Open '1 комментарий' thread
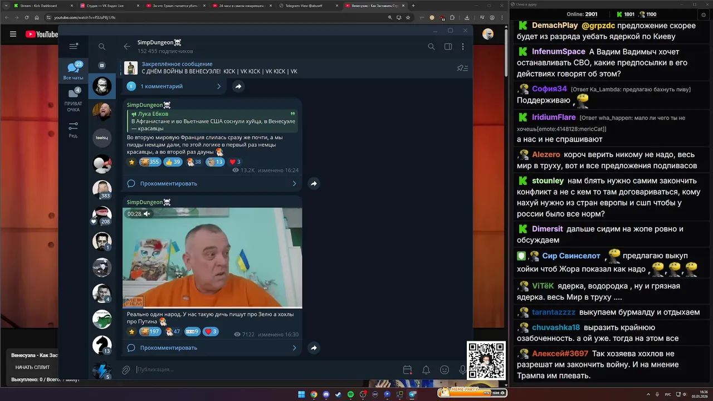The height and width of the screenshot is (401, 713). [x=174, y=86]
